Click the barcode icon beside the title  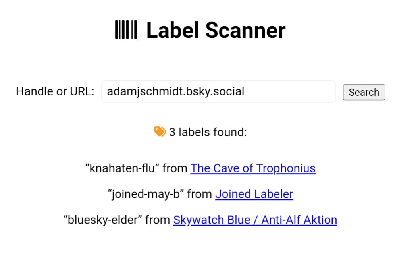coord(126,30)
